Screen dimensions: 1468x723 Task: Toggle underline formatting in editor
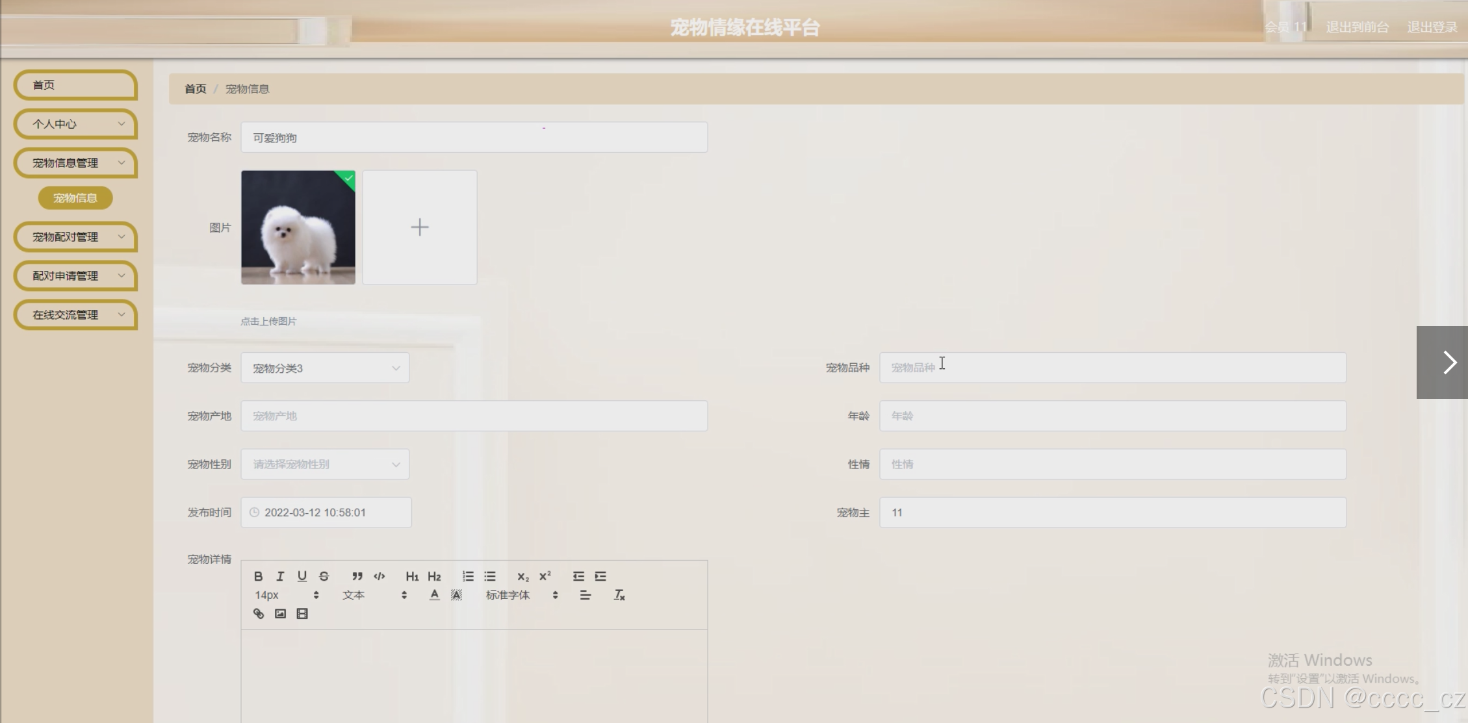302,576
